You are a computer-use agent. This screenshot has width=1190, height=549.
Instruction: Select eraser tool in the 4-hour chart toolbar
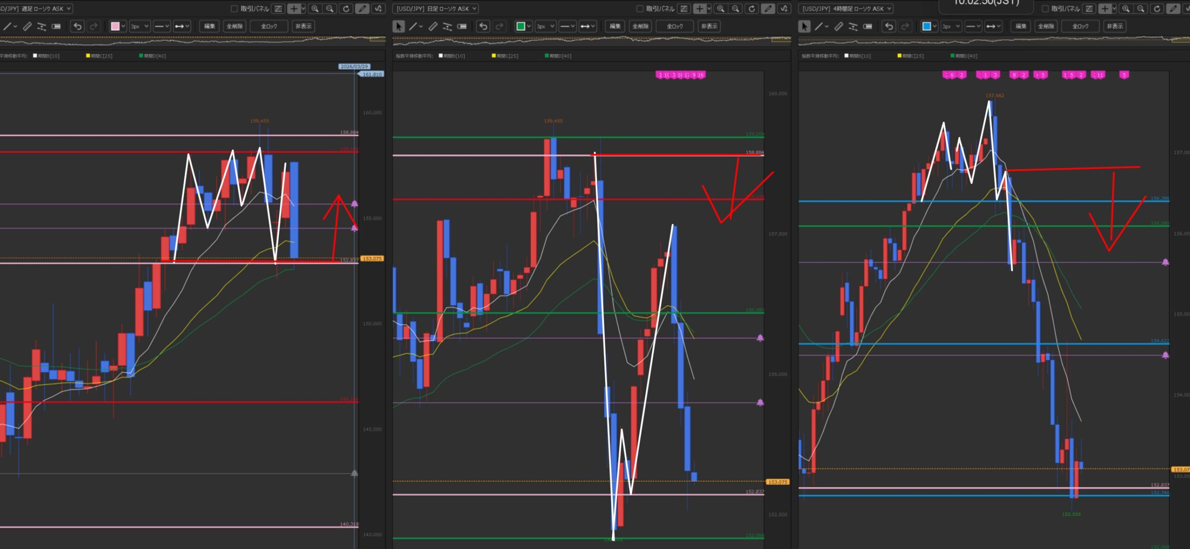[x=867, y=26]
